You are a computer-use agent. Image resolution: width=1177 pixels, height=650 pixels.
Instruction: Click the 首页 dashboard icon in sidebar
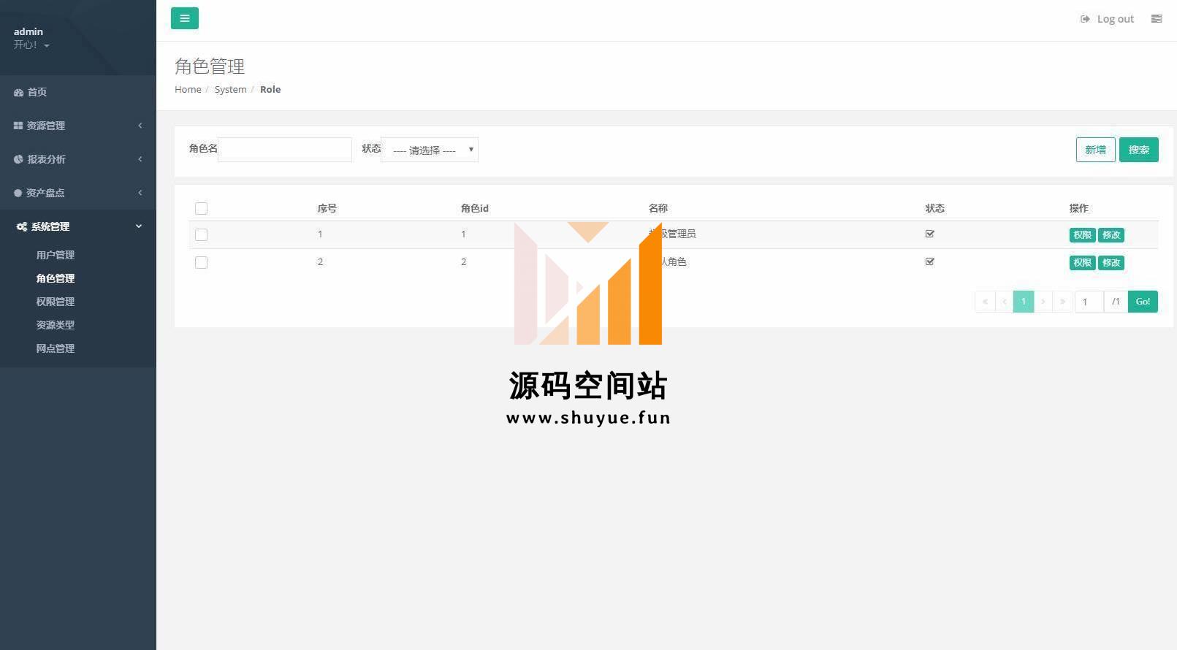coord(18,93)
